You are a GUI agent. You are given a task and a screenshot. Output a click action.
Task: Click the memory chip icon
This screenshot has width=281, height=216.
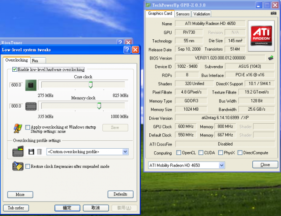[31, 106]
